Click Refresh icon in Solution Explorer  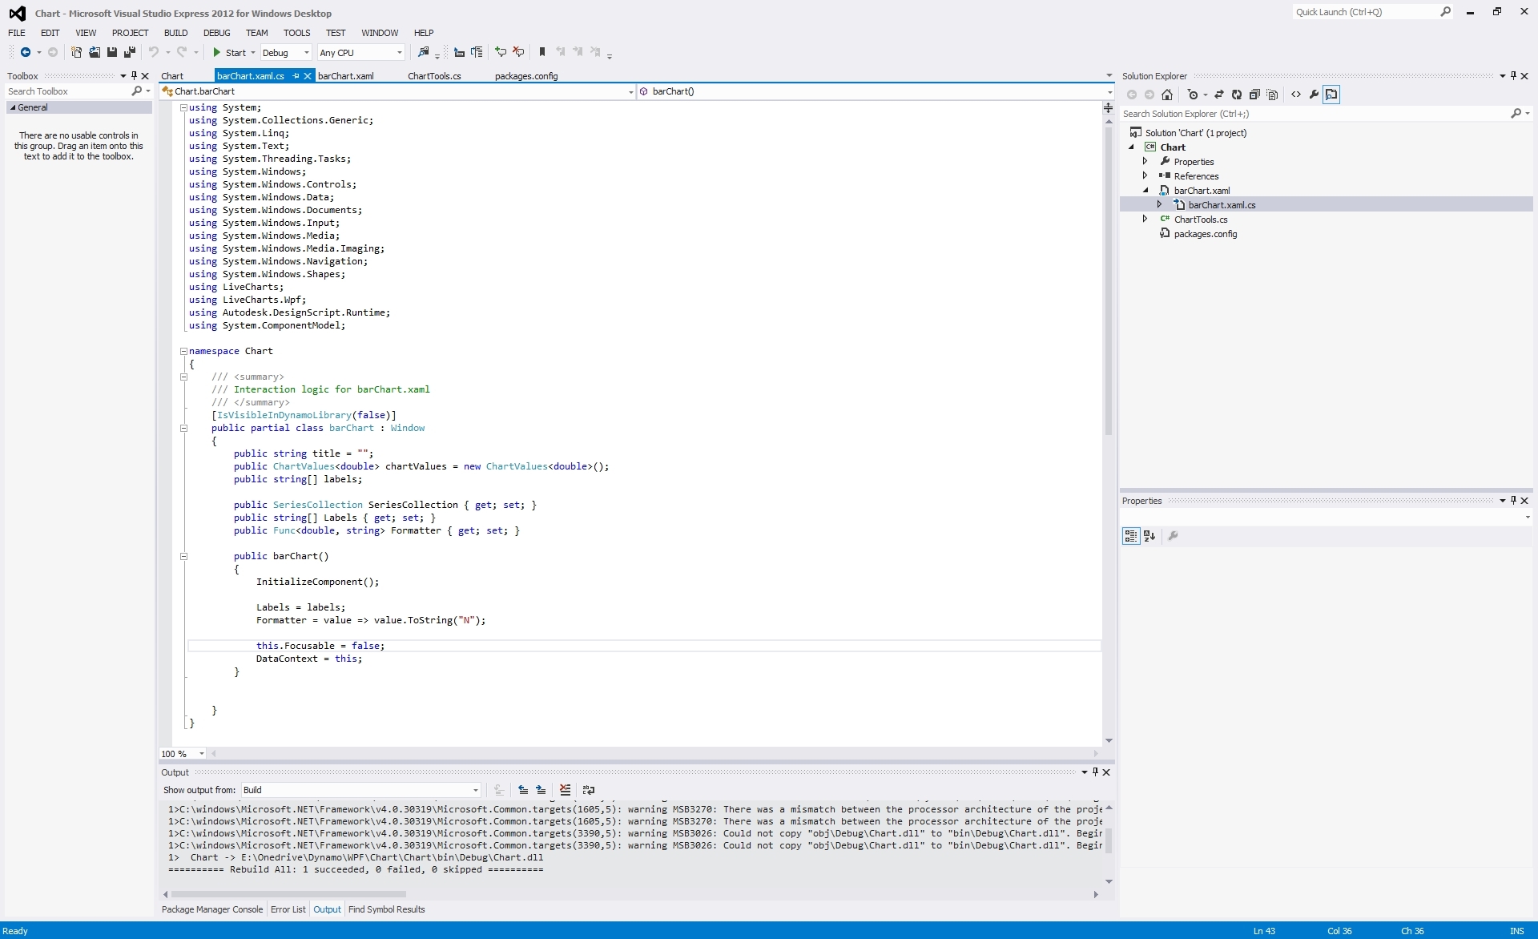click(1237, 95)
